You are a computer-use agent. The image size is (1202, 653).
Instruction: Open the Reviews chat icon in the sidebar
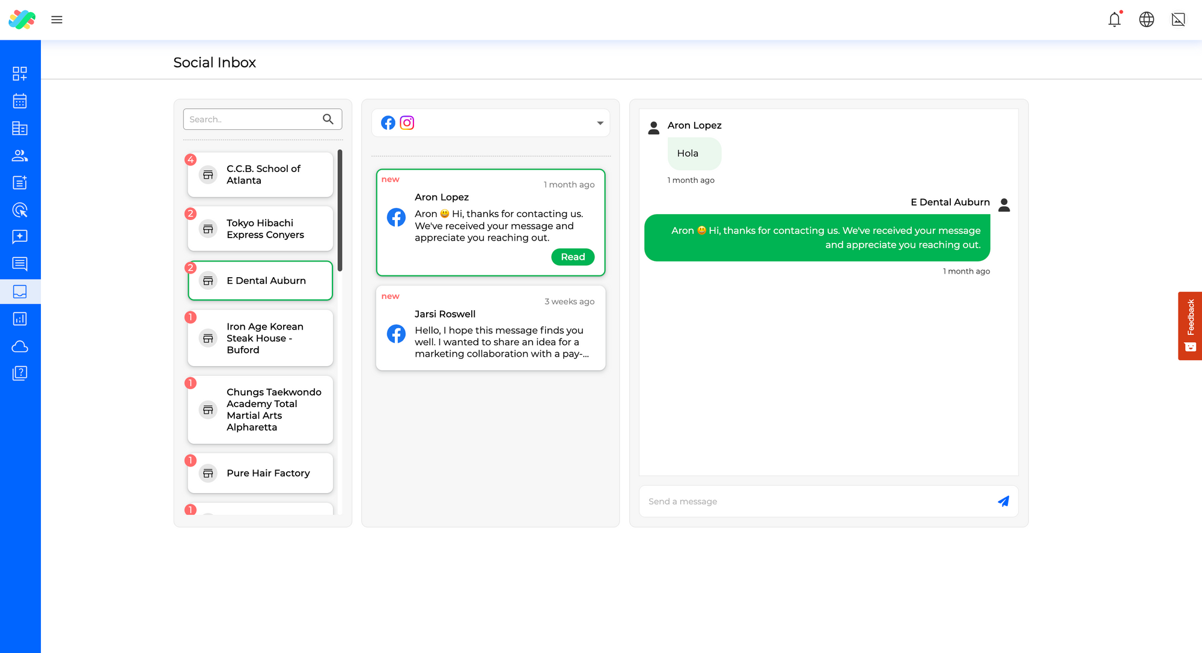(20, 236)
